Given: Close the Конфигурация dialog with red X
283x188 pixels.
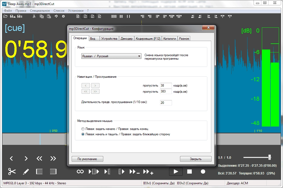Looking at the screenshot, I should (208, 27).
